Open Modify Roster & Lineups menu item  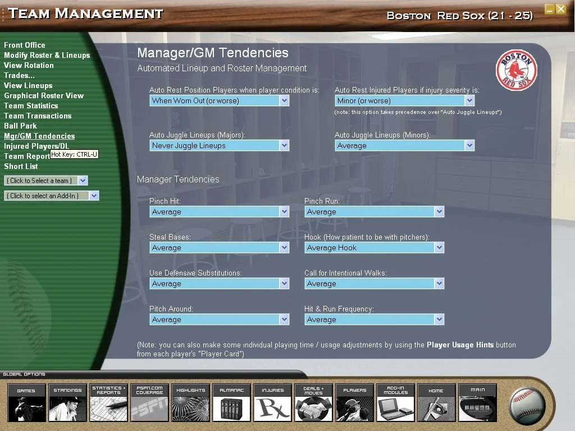(x=47, y=55)
